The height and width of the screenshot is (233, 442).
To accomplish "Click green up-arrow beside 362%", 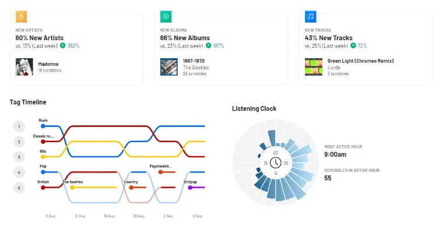I will click(x=62, y=45).
